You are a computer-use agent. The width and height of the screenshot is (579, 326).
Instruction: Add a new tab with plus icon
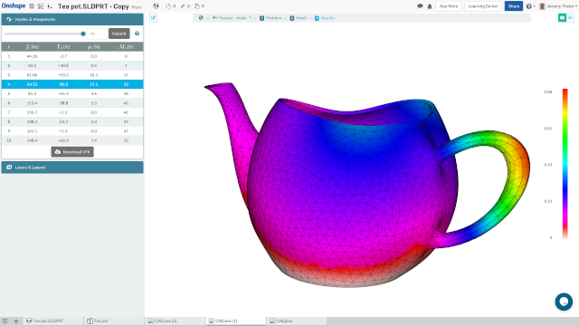(x=16, y=321)
